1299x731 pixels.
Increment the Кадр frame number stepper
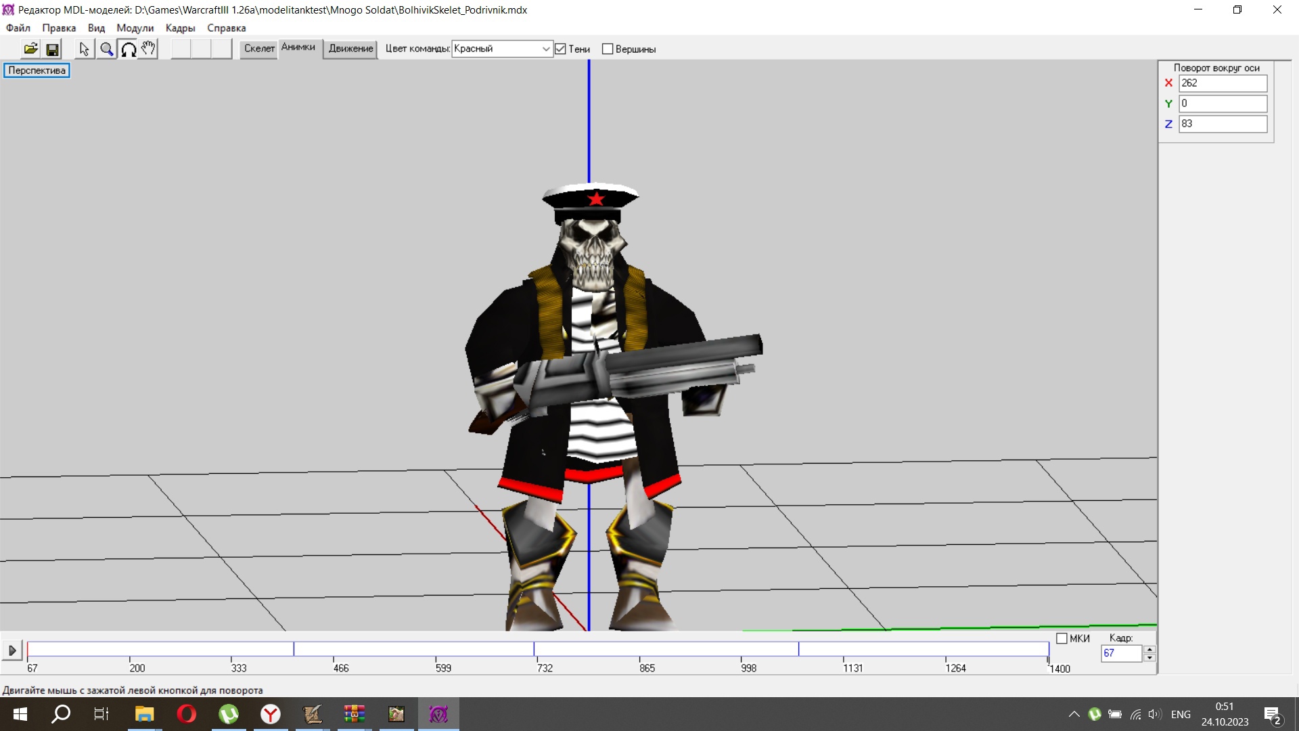[x=1149, y=649]
